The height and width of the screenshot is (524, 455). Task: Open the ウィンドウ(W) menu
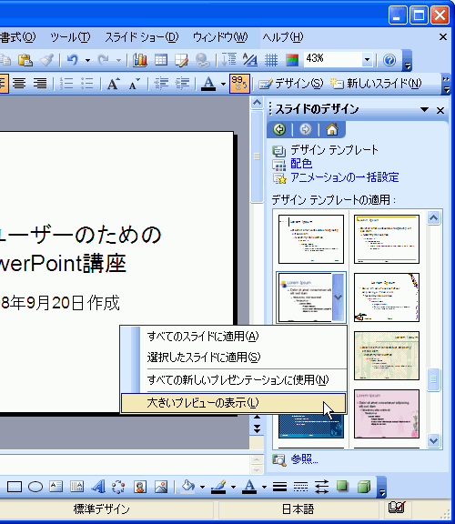point(220,36)
